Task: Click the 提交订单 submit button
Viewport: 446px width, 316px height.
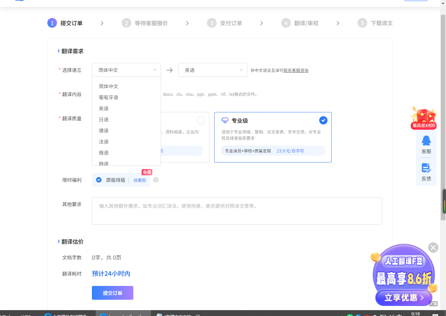Action: (112, 292)
